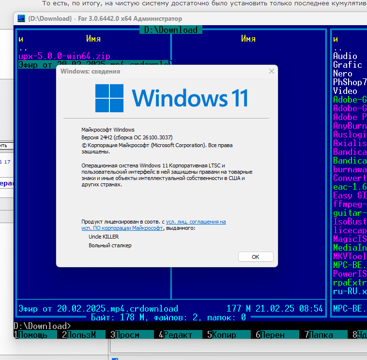Select the Convert entry in right panel
The image size is (367, 360).
350,178
